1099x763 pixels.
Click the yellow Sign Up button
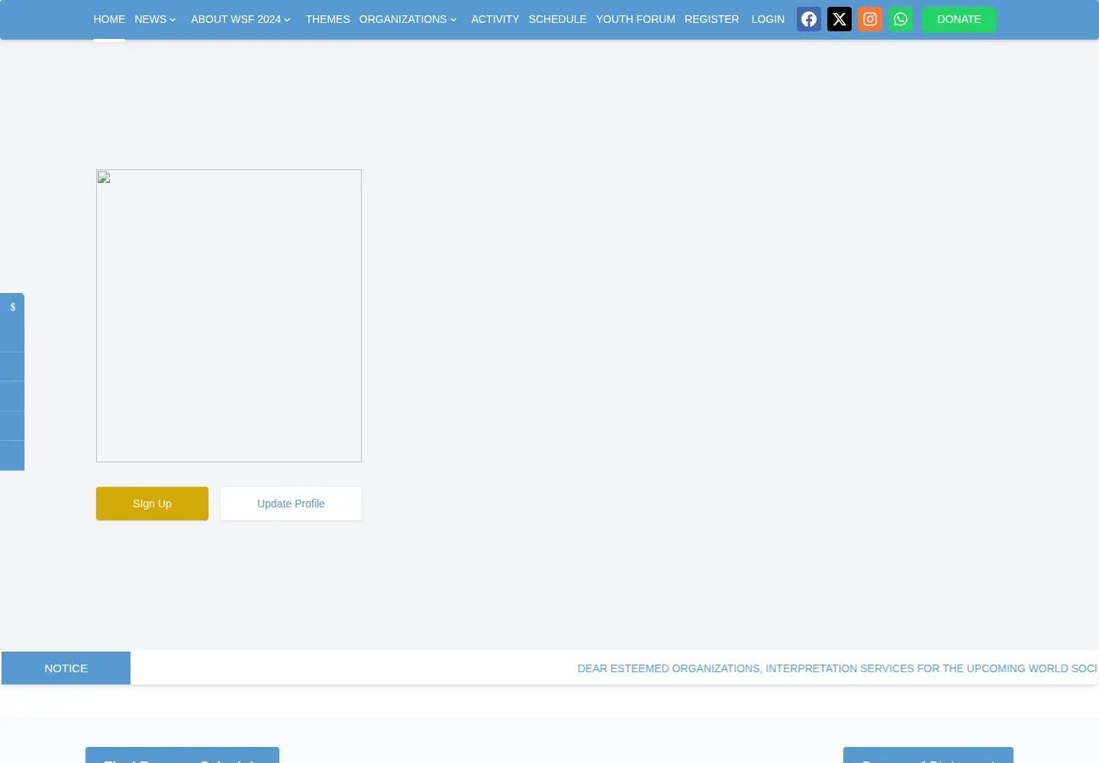152,504
